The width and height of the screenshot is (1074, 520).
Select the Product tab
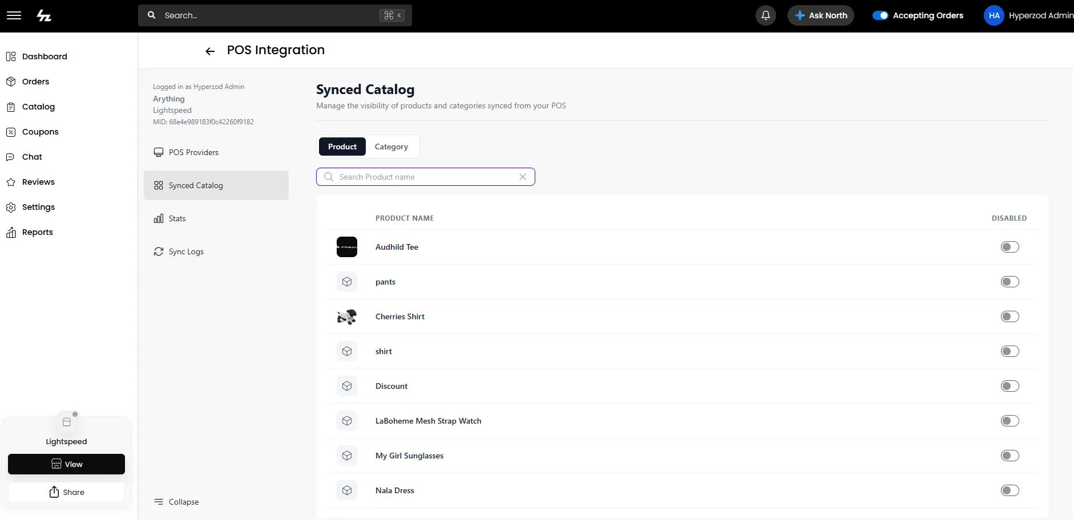[342, 147]
